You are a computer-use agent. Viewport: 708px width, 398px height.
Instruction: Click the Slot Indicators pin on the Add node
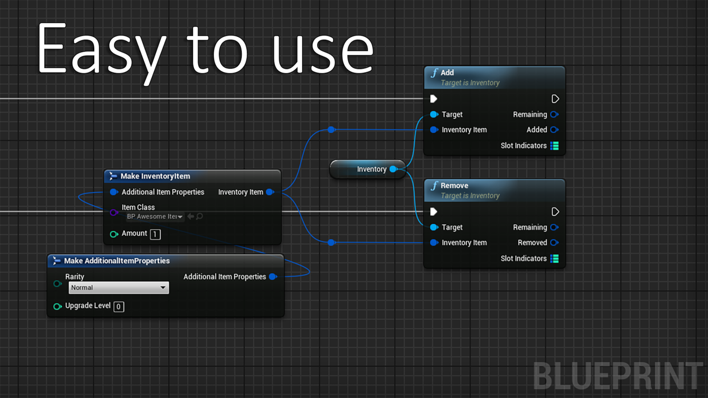[x=554, y=145]
